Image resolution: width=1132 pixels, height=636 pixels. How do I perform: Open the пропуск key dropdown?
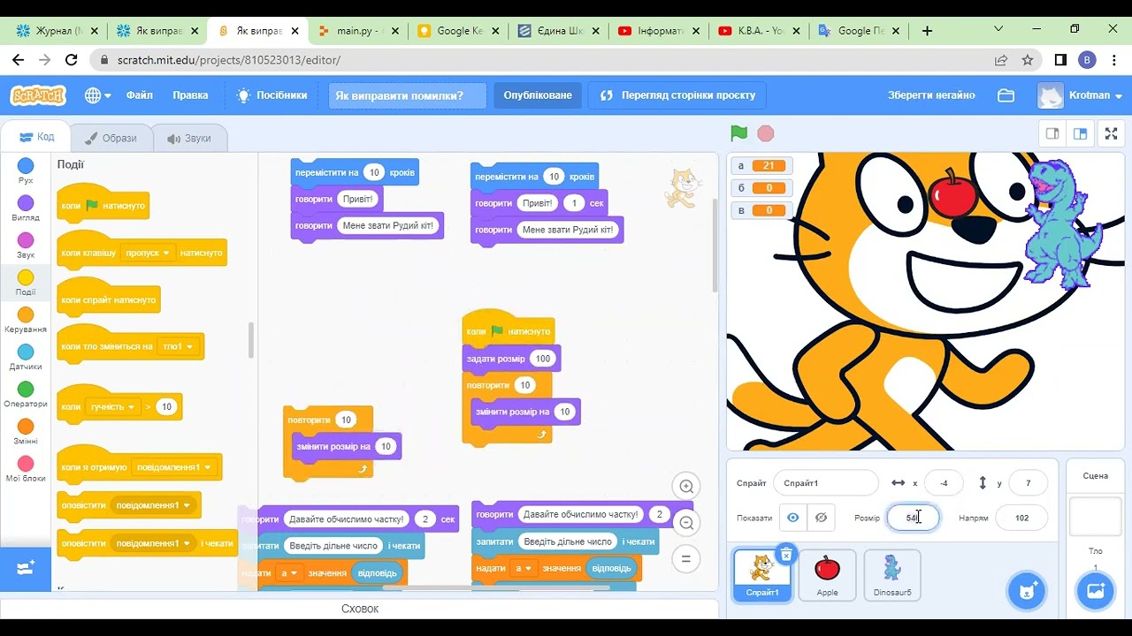pos(147,253)
